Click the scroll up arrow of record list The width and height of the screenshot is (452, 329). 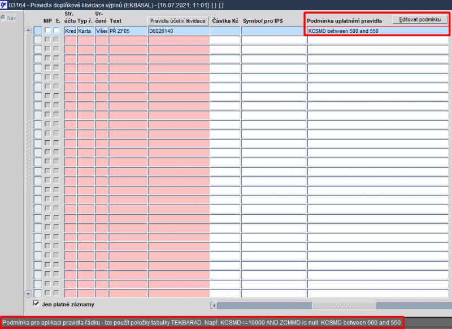point(28,30)
